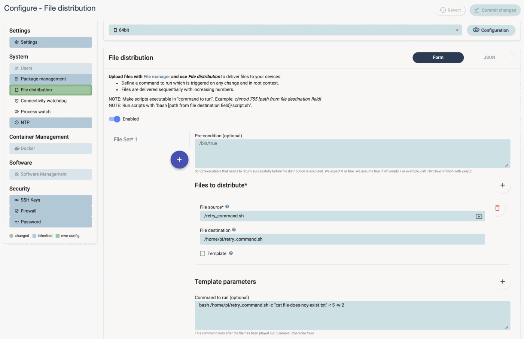Select the Form tab
Screen dimensions: 524x339
438,58
